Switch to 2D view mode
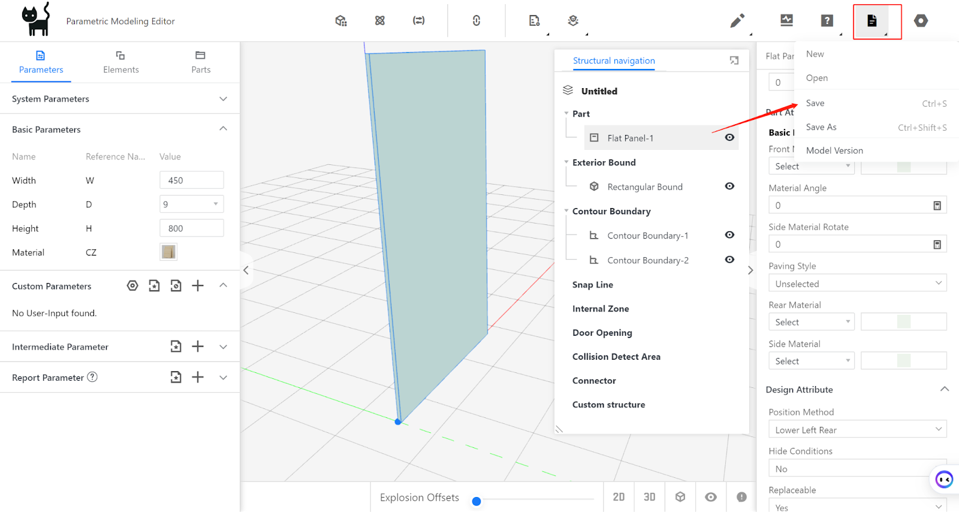Viewport: 959px width, 512px height. coord(619,497)
